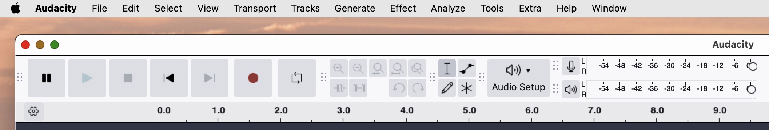Click the 3.0 mark on the timeline ruler

point(343,110)
